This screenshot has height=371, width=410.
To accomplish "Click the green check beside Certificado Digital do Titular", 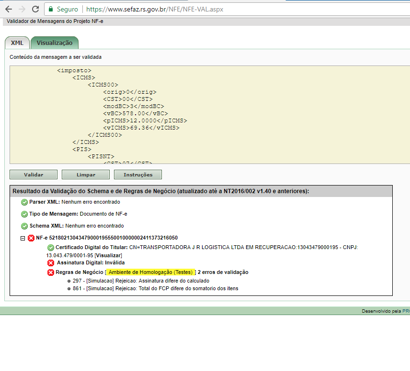I will tap(51, 248).
